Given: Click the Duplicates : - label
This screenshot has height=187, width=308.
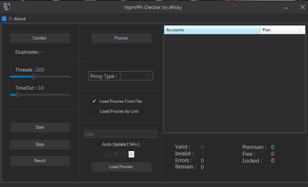Looking at the screenshot, I should [29, 52].
